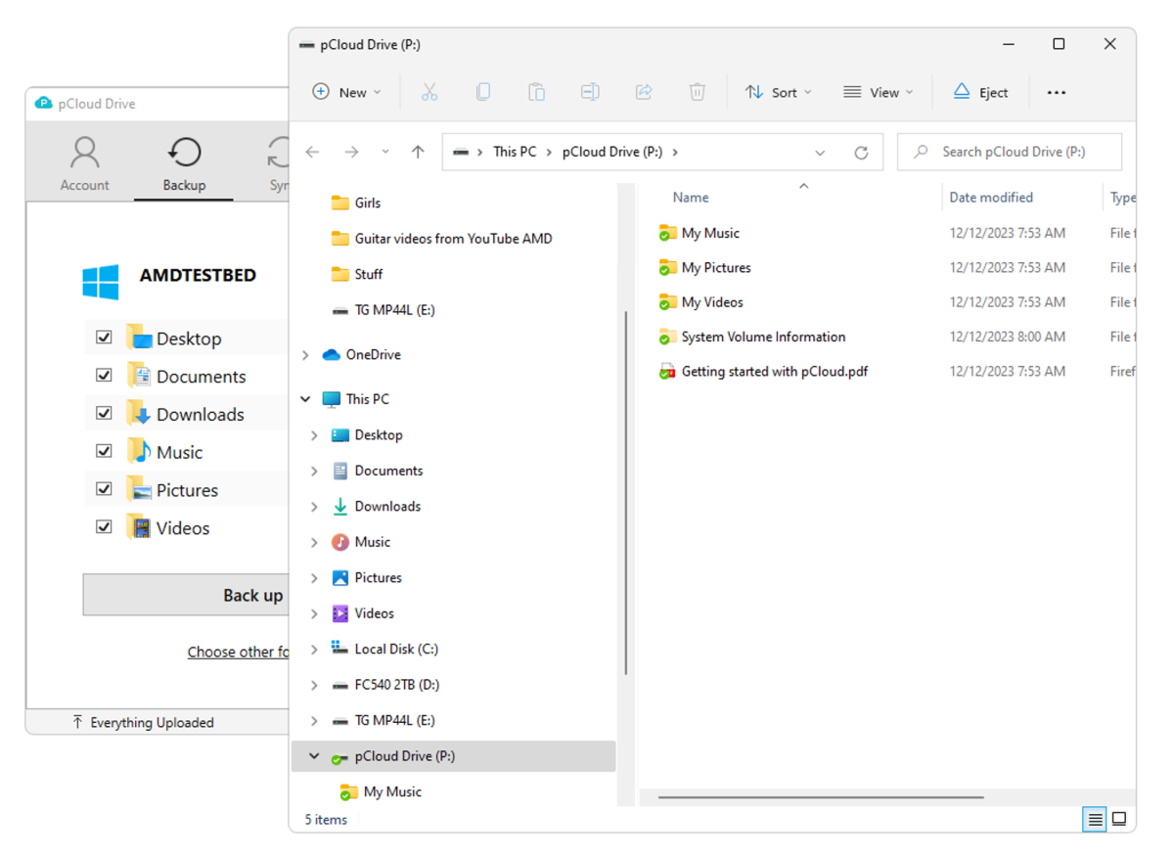Go forward with the right arrow

coord(351,152)
